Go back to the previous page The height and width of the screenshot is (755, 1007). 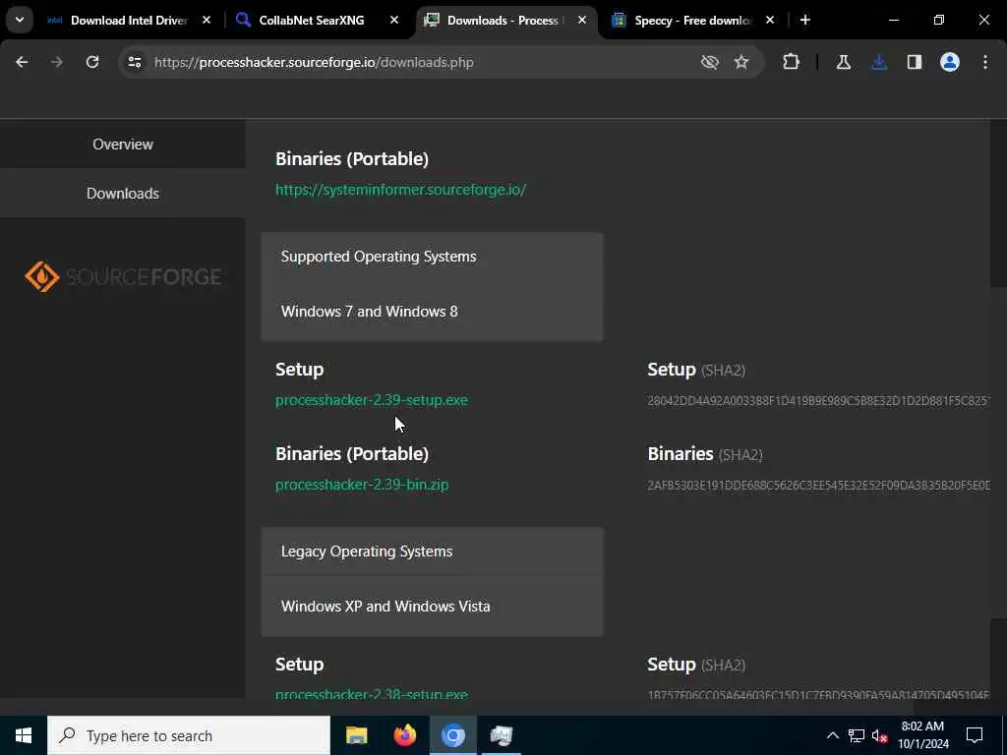(x=22, y=62)
